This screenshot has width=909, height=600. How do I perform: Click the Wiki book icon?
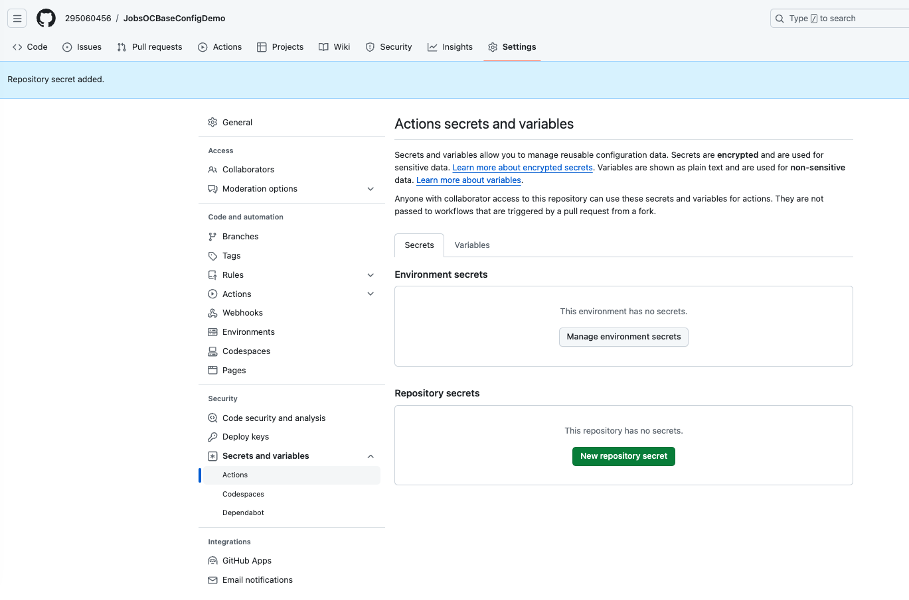tap(323, 47)
